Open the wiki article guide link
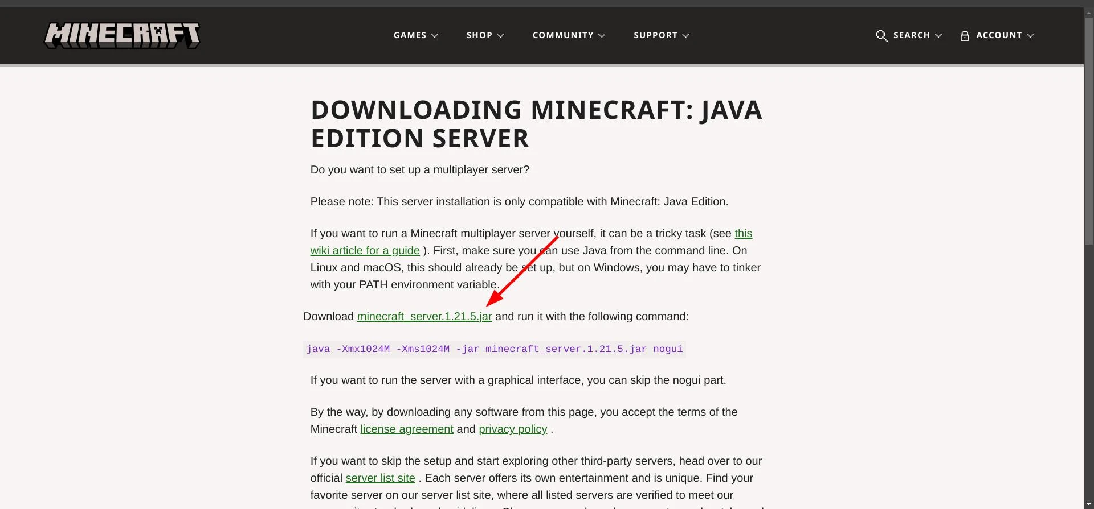 pyautogui.click(x=365, y=251)
